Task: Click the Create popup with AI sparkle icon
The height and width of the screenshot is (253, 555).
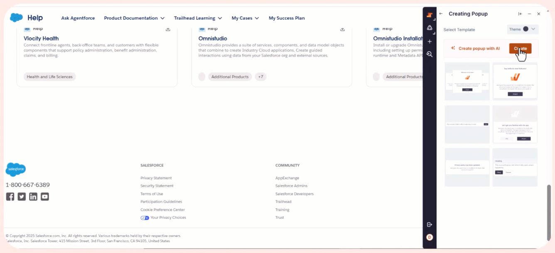Action: click(453, 48)
